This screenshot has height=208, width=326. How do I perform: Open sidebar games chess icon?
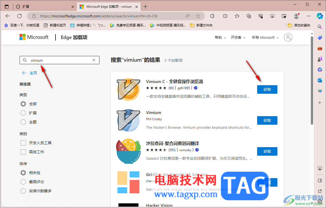[320, 59]
